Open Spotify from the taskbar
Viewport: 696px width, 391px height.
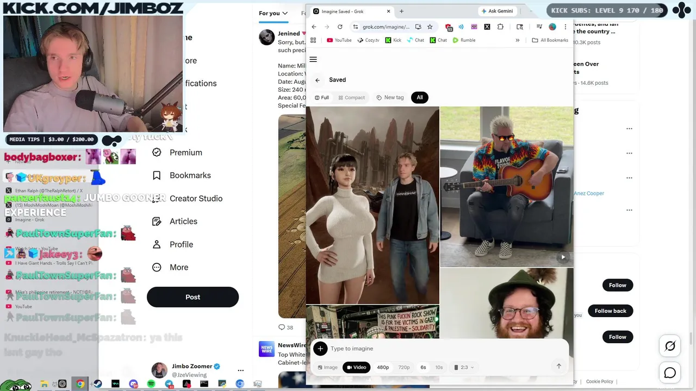[151, 384]
